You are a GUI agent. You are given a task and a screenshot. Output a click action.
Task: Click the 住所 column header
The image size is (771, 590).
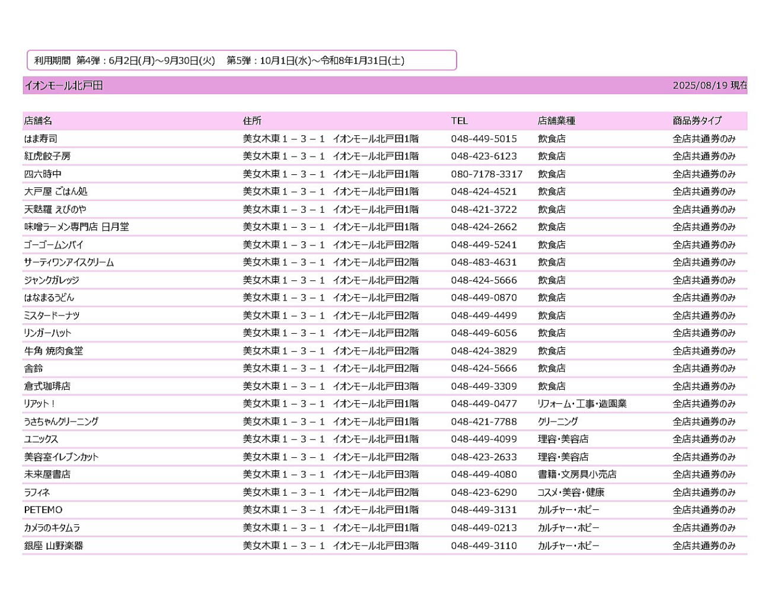252,121
